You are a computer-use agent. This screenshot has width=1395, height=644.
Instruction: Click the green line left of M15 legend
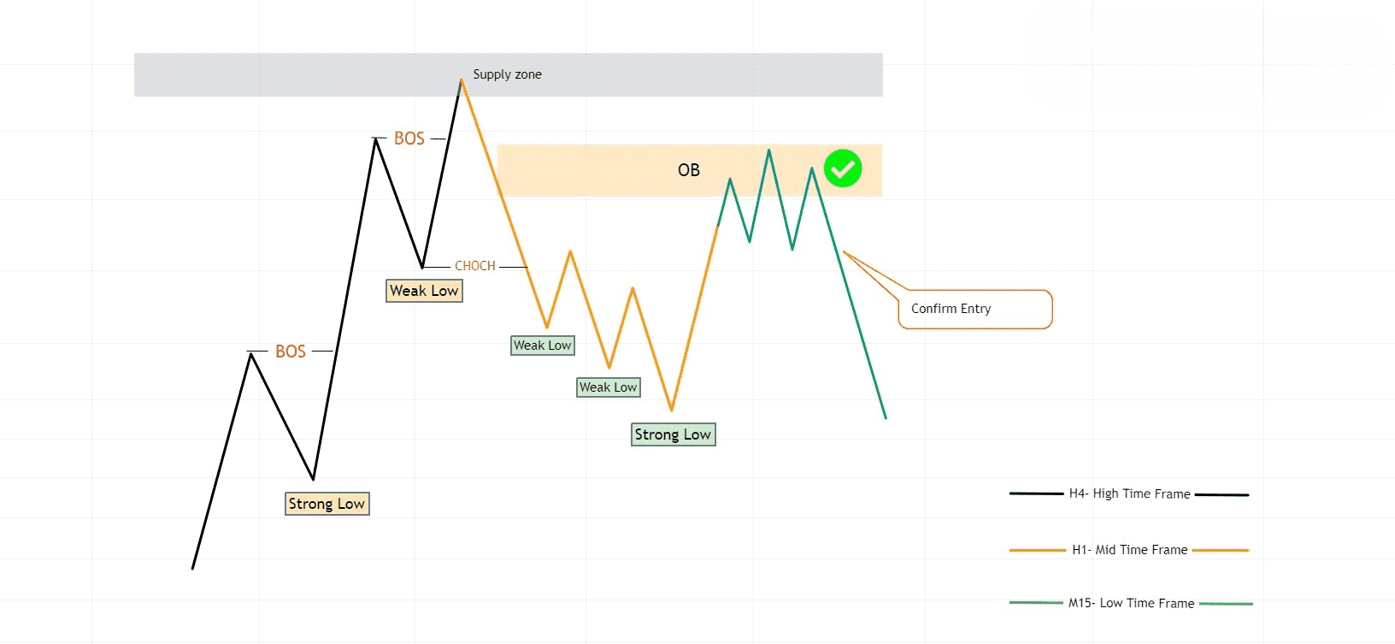point(1036,603)
